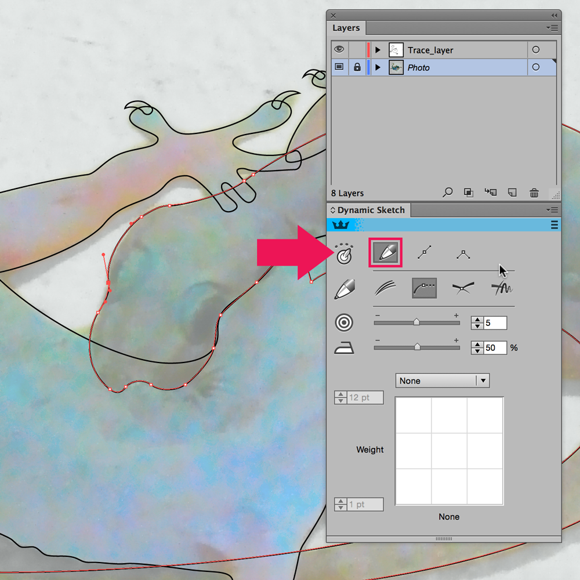
Task: Increase accuracy value with up arrow
Action: (477, 320)
